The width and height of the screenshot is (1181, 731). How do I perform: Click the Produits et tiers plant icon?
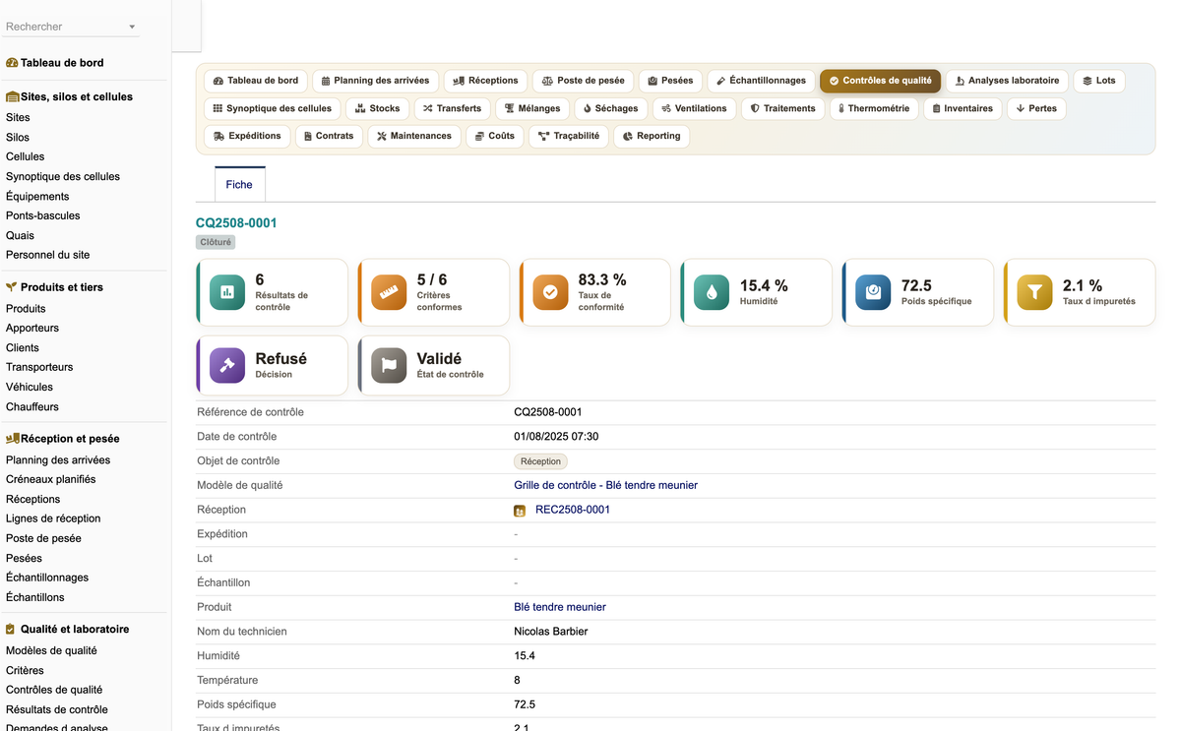coord(12,287)
